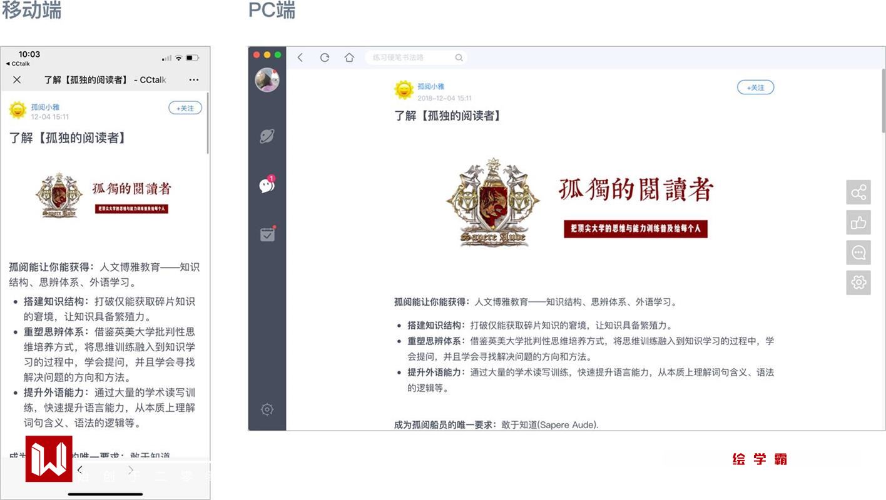Screen dimensions: 886x500
Task: Tap 孤阅能让你能获得 text on mobile
Action: tap(50, 267)
